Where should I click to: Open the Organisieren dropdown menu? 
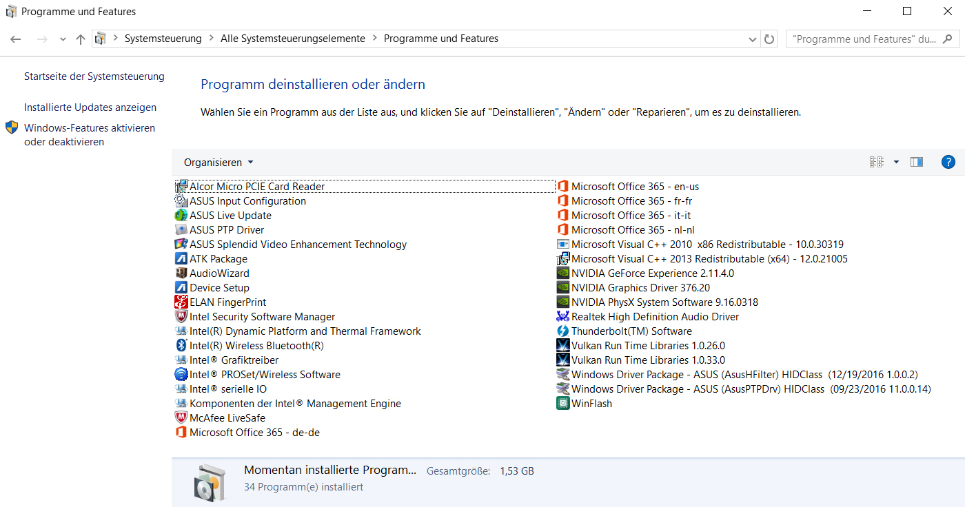pyautogui.click(x=219, y=163)
